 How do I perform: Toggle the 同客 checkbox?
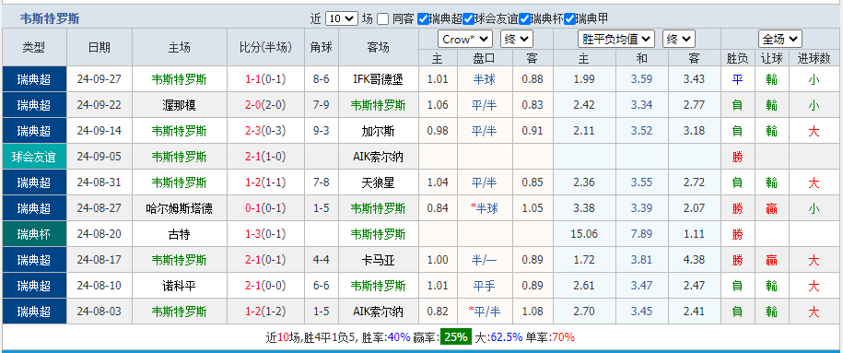click(382, 18)
